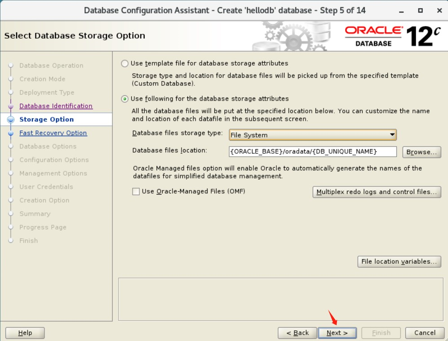This screenshot has height=341, width=448.
Task: Click the 'Deployment Type' step label
Action: coord(47,93)
